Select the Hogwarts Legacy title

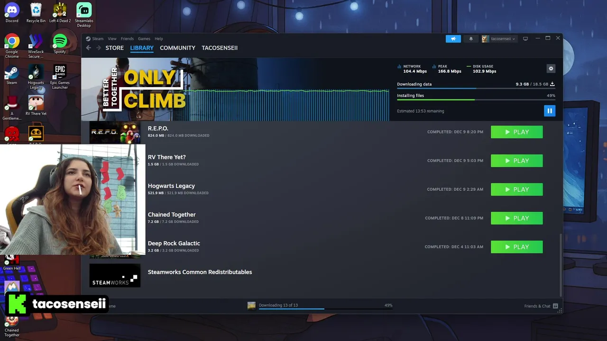point(171,186)
